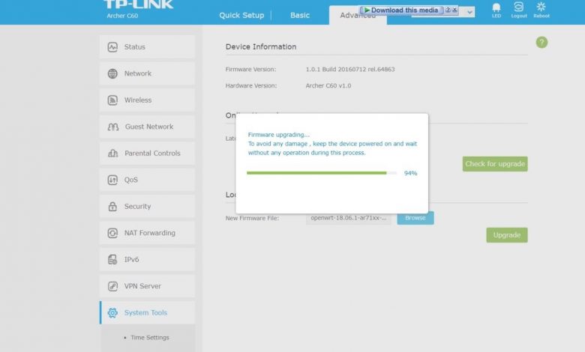The image size is (585, 352).
Task: Click the Parental Controls icon
Action: [x=112, y=153]
